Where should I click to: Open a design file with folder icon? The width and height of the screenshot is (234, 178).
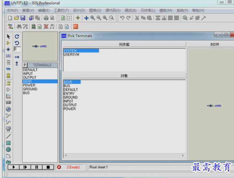(x=16, y=18)
